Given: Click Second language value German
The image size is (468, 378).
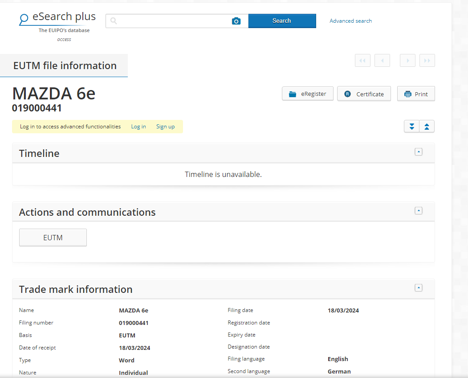Looking at the screenshot, I should 339,371.
